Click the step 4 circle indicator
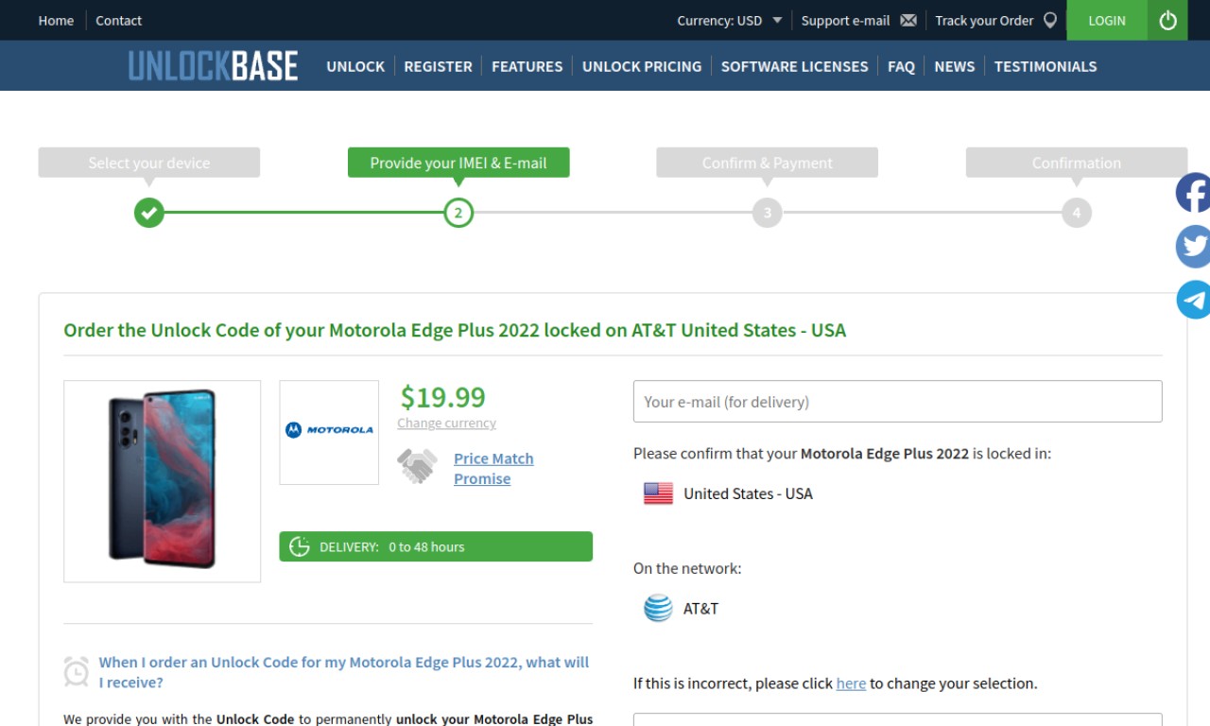Image resolution: width=1210 pixels, height=726 pixels. 1077,213
